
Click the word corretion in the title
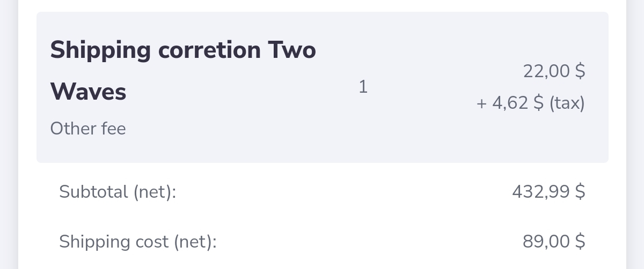[210, 50]
